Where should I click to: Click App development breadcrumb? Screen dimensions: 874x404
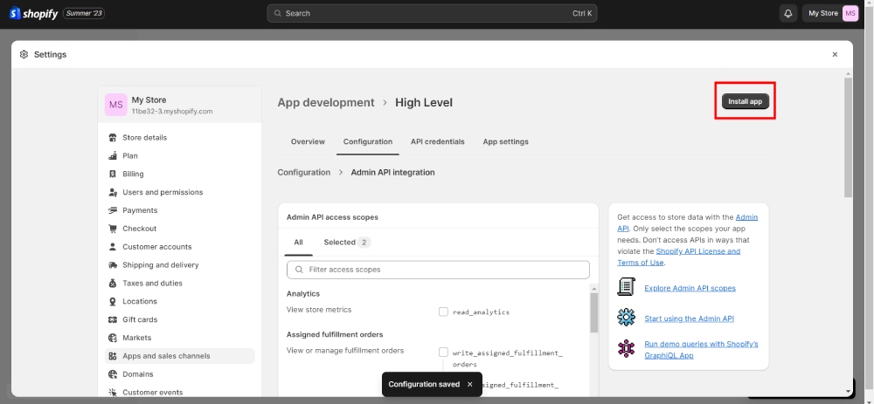[326, 102]
